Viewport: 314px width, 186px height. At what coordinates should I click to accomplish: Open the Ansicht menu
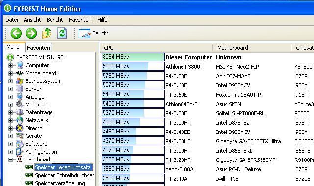32,20
